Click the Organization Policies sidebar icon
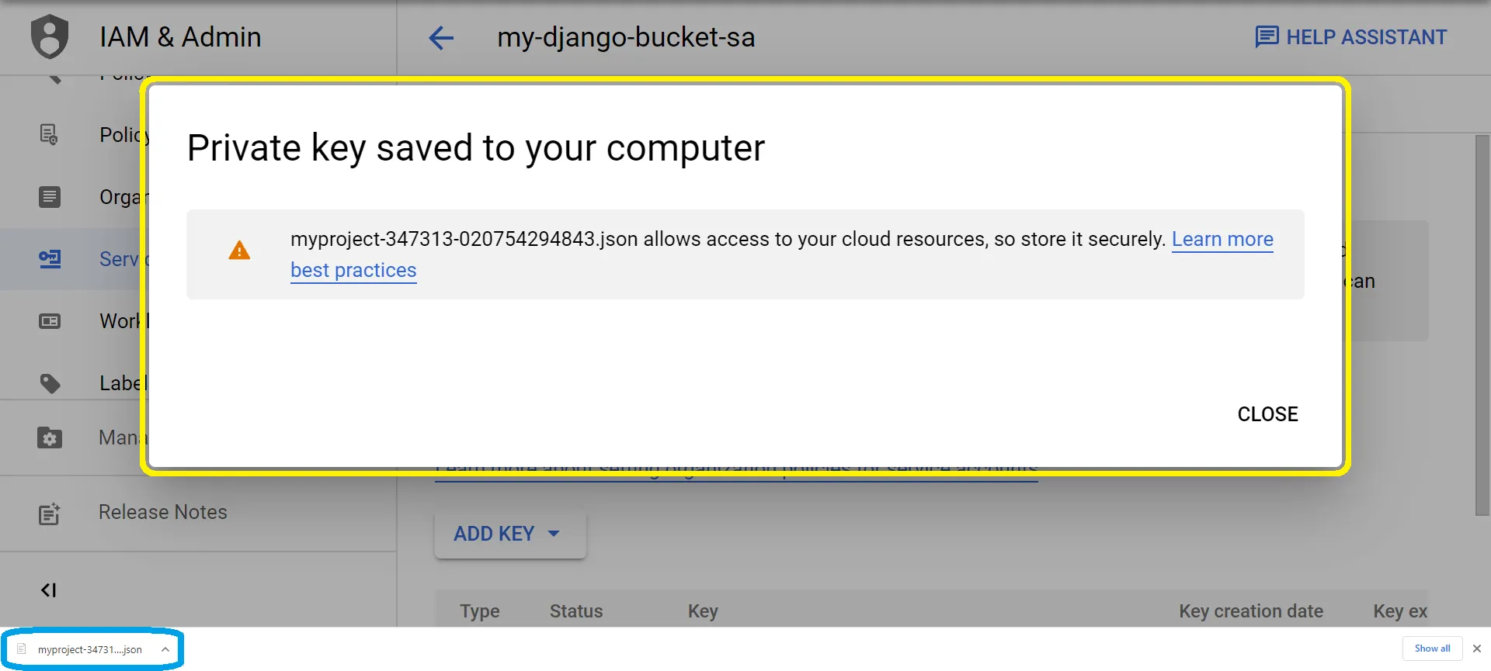Image resolution: width=1491 pixels, height=671 pixels. point(49,197)
